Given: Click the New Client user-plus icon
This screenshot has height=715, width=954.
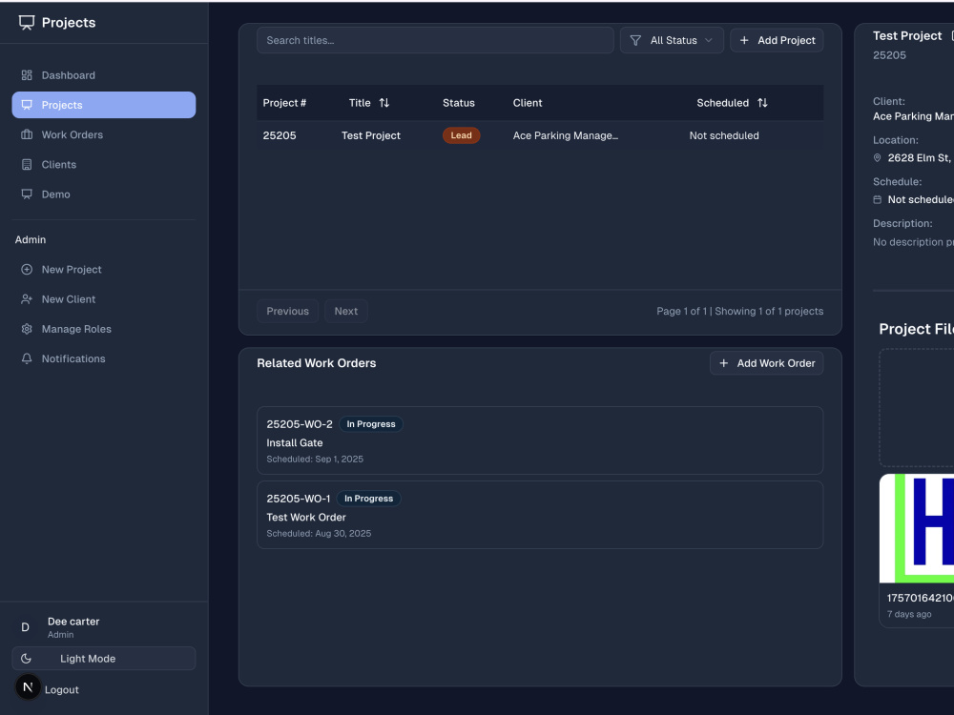Looking at the screenshot, I should [27, 299].
